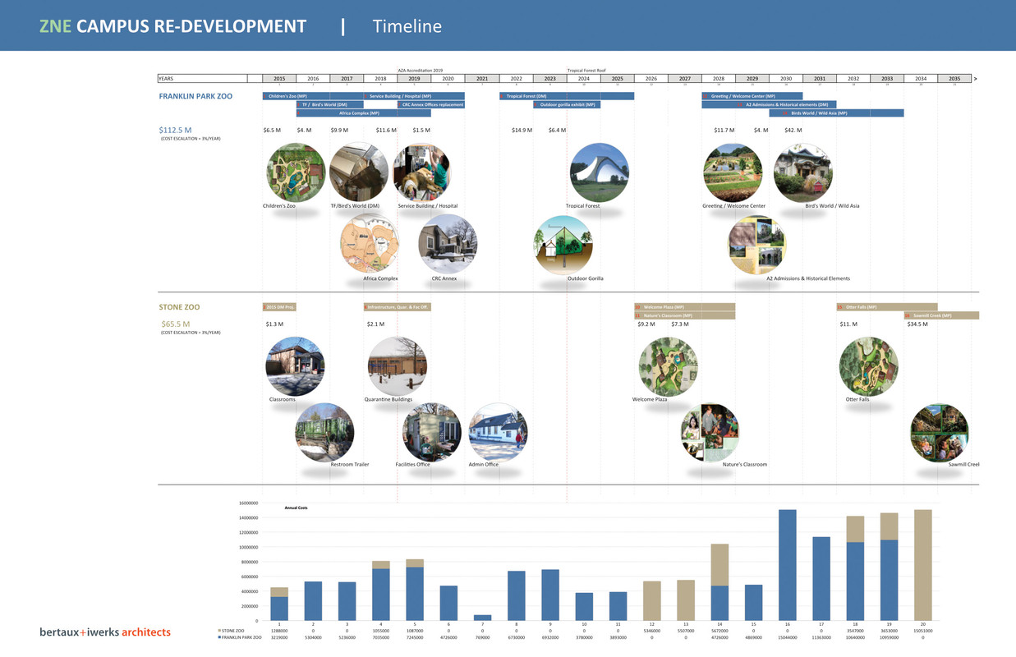Image resolution: width=1016 pixels, height=657 pixels.
Task: Click the Timeline title in the header
Action: coord(407,26)
